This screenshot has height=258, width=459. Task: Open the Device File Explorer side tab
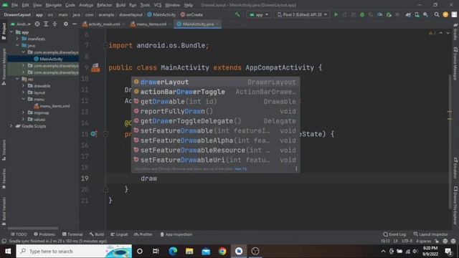455,206
